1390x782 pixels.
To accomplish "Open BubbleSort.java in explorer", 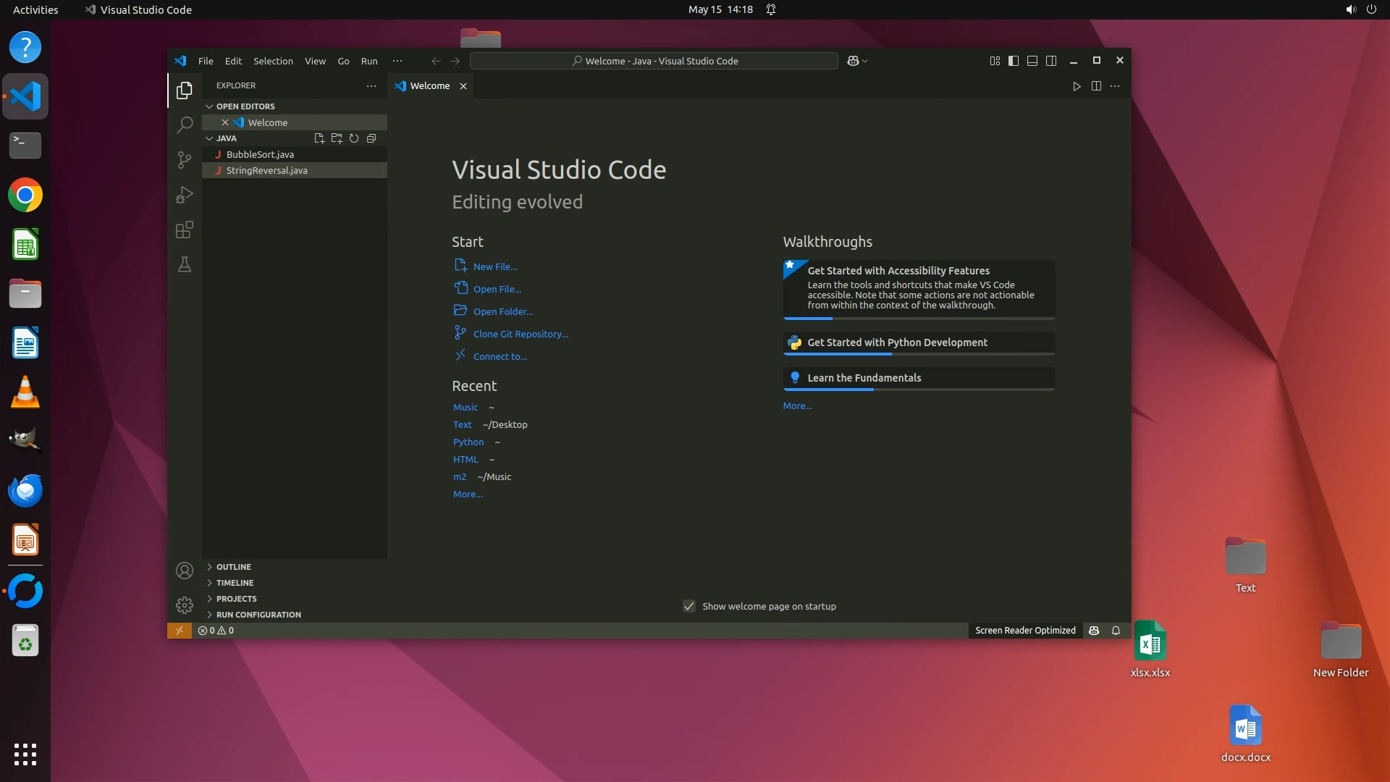I will coord(260,154).
